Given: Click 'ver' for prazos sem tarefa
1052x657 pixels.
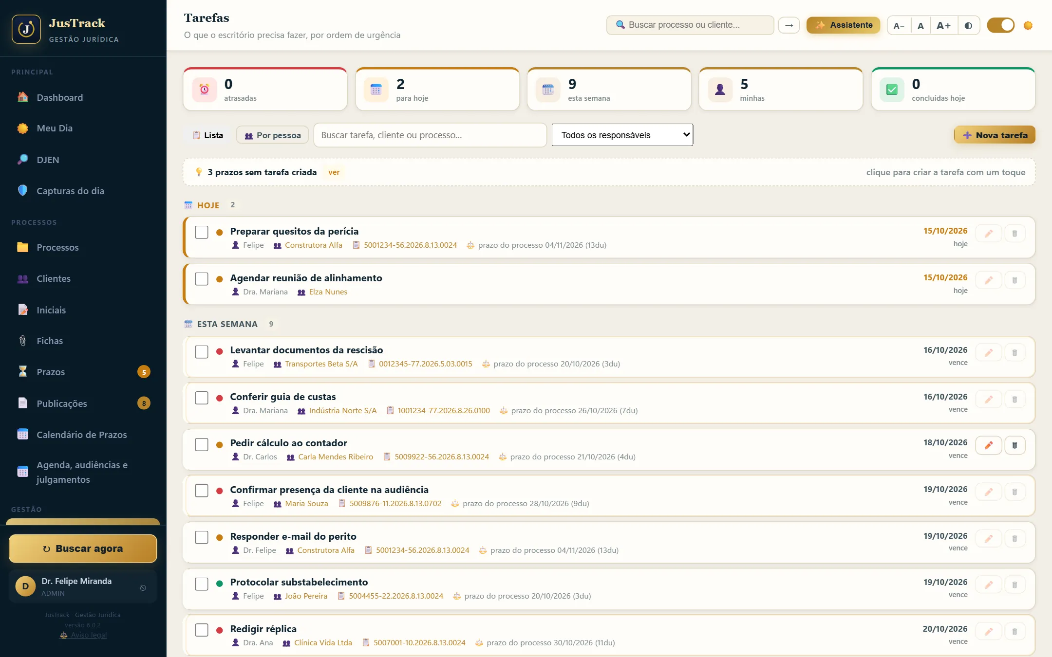Looking at the screenshot, I should 334,172.
